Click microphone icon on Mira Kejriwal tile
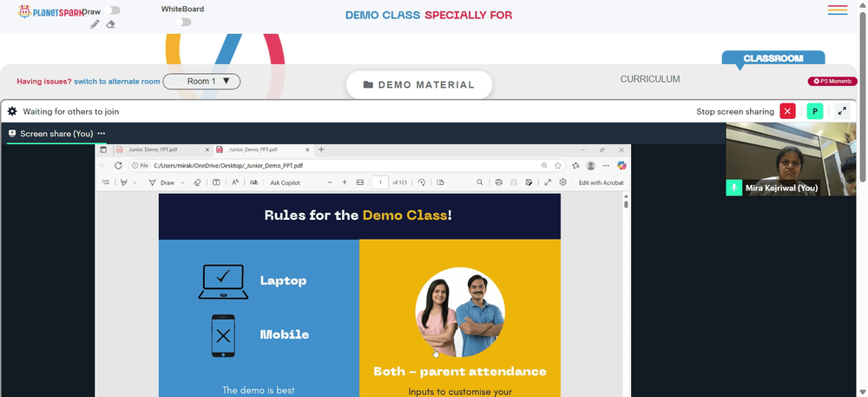 click(734, 188)
